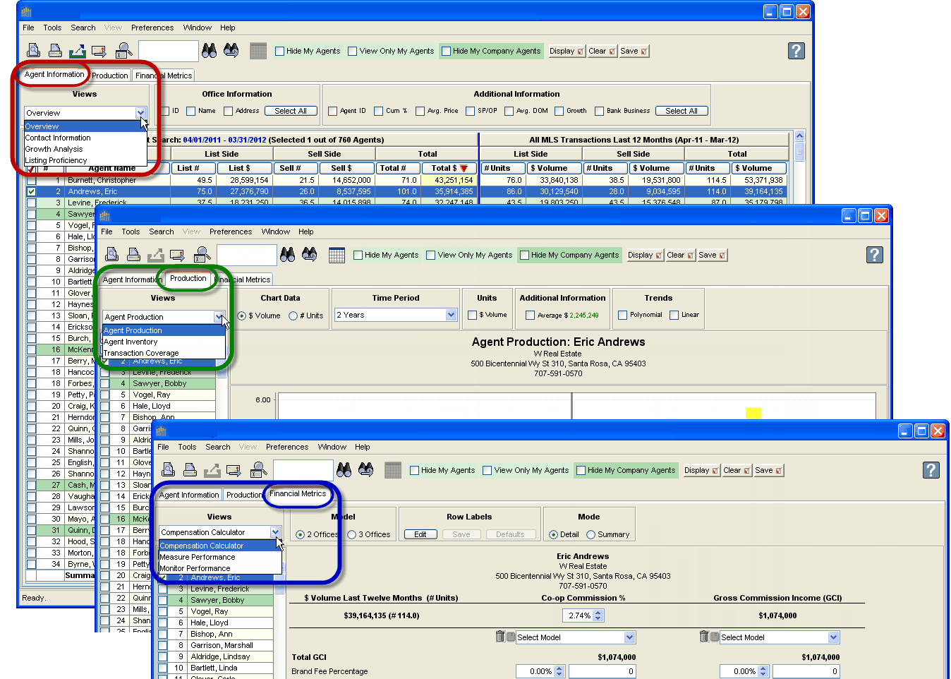Choose Growth Analysis from the views list
951x679 pixels.
[84, 149]
